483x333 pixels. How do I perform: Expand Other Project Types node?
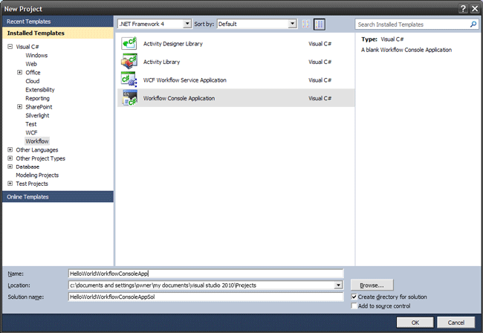pos(10,158)
